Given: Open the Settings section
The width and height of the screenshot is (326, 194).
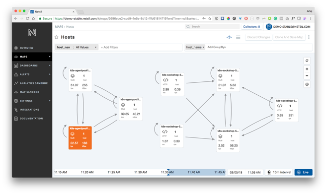Looking at the screenshot, I should pyautogui.click(x=32, y=101).
